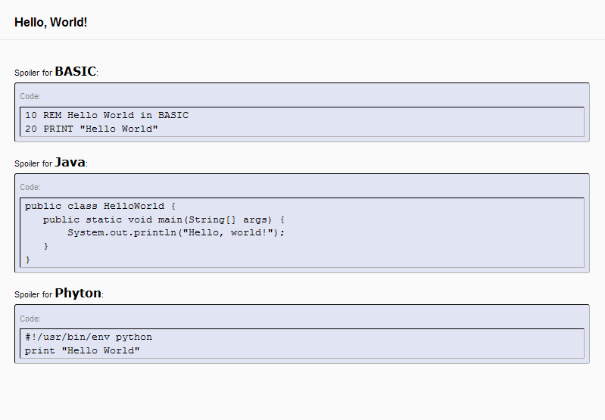Image resolution: width=605 pixels, height=420 pixels.
Task: Click the empty area inside the BASIC code box
Action: click(386, 122)
